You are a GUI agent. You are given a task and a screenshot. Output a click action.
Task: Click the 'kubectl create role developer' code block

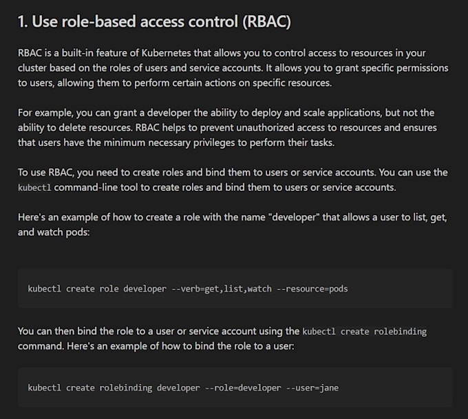click(235, 288)
